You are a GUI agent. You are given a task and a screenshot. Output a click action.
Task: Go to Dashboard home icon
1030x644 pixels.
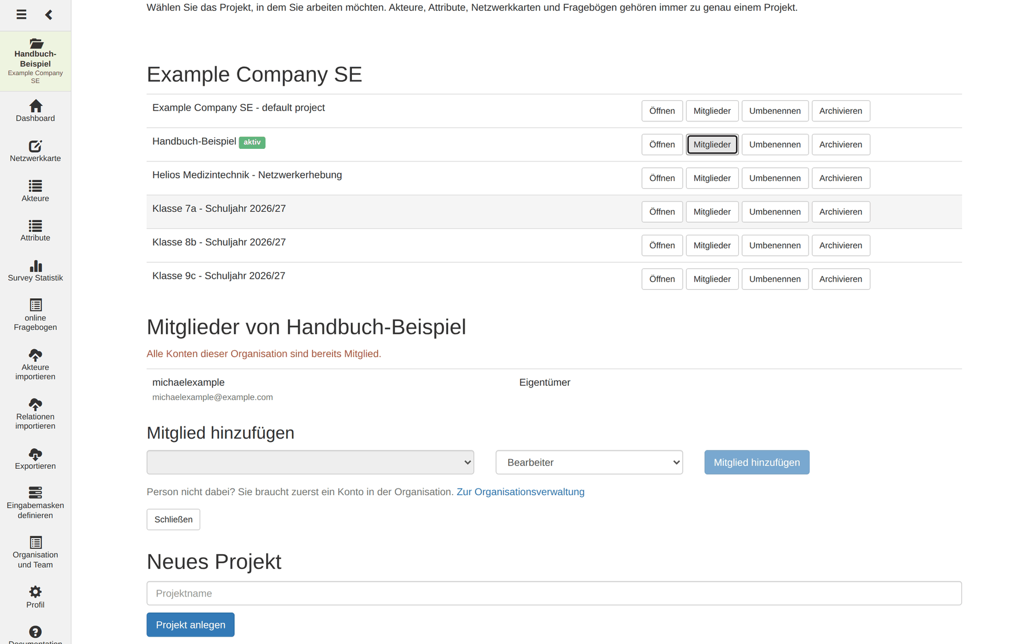click(x=35, y=106)
